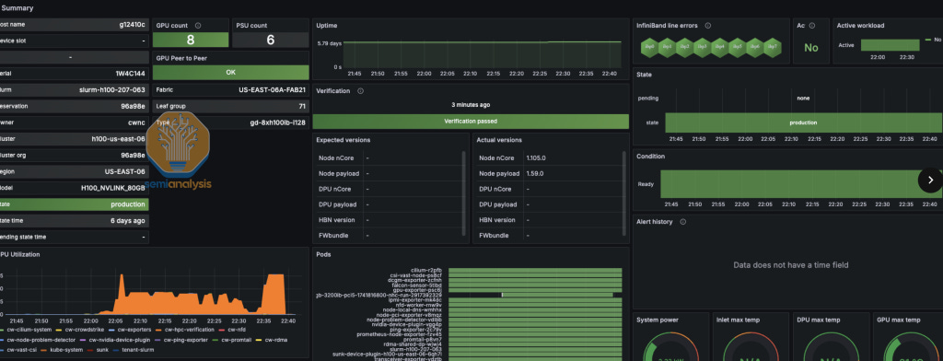The image size is (943, 361).
Task: Open the Actual versions panel title
Action: click(x=499, y=140)
